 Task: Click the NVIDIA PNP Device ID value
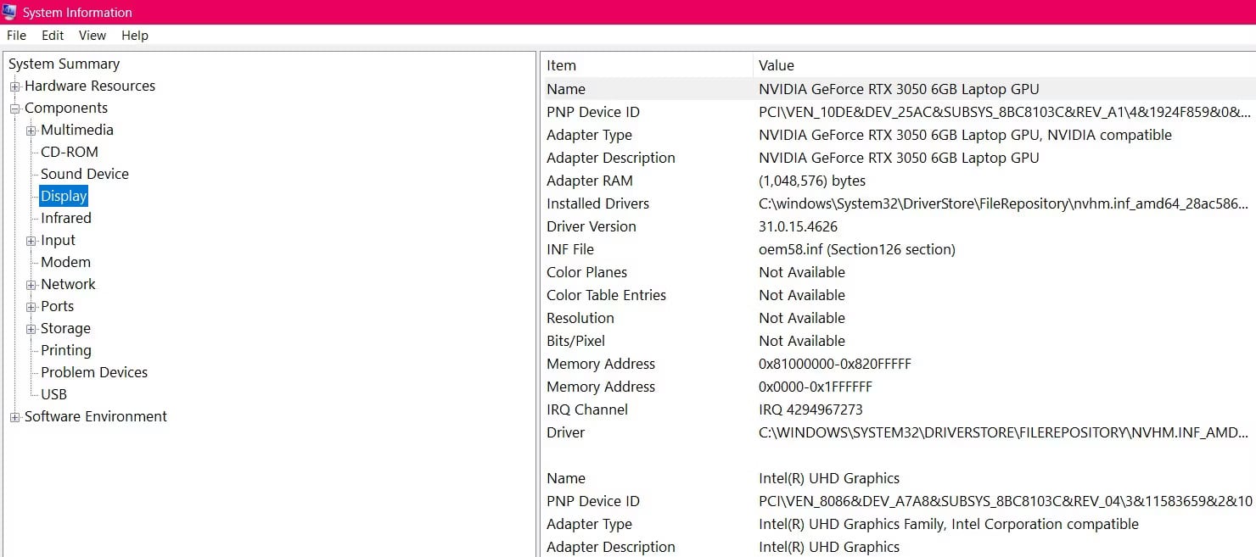(x=1005, y=112)
